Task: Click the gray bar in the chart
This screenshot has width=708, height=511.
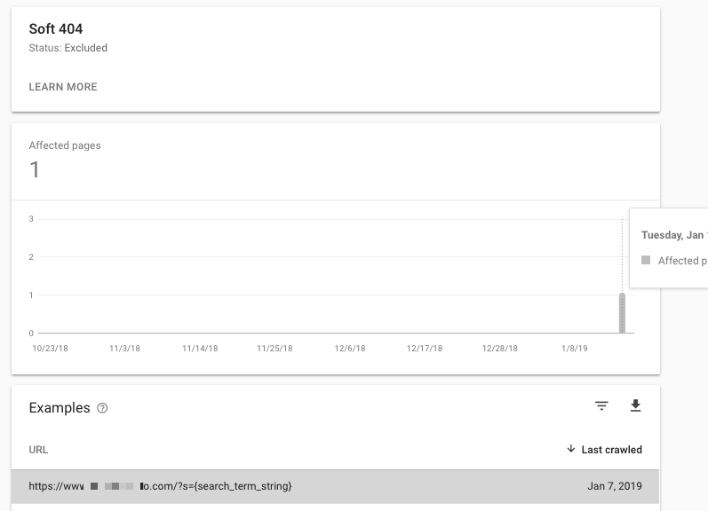Action: point(622,313)
